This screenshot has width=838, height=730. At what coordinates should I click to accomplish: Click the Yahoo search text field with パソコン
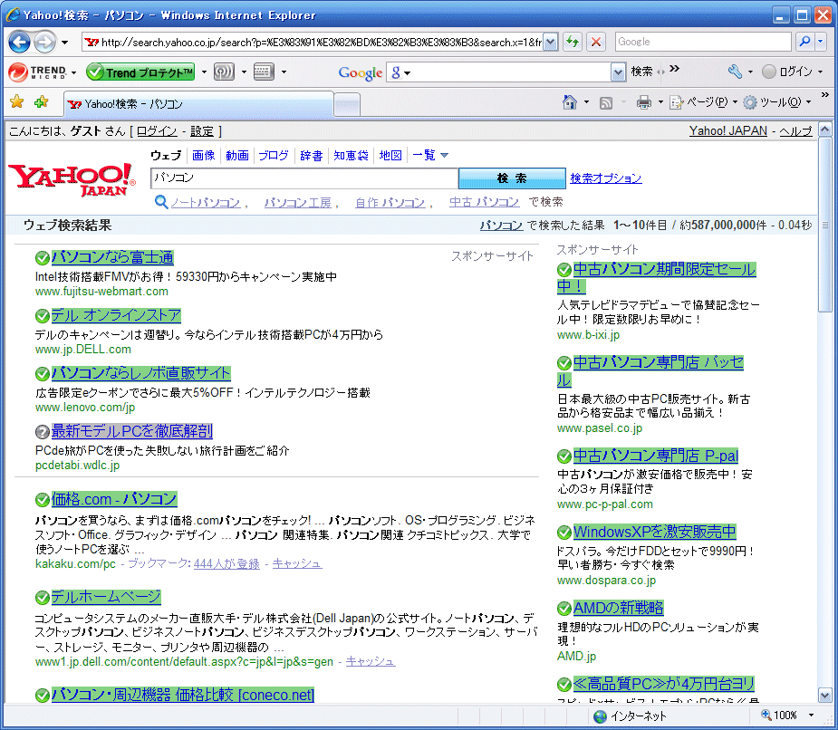coord(304,178)
